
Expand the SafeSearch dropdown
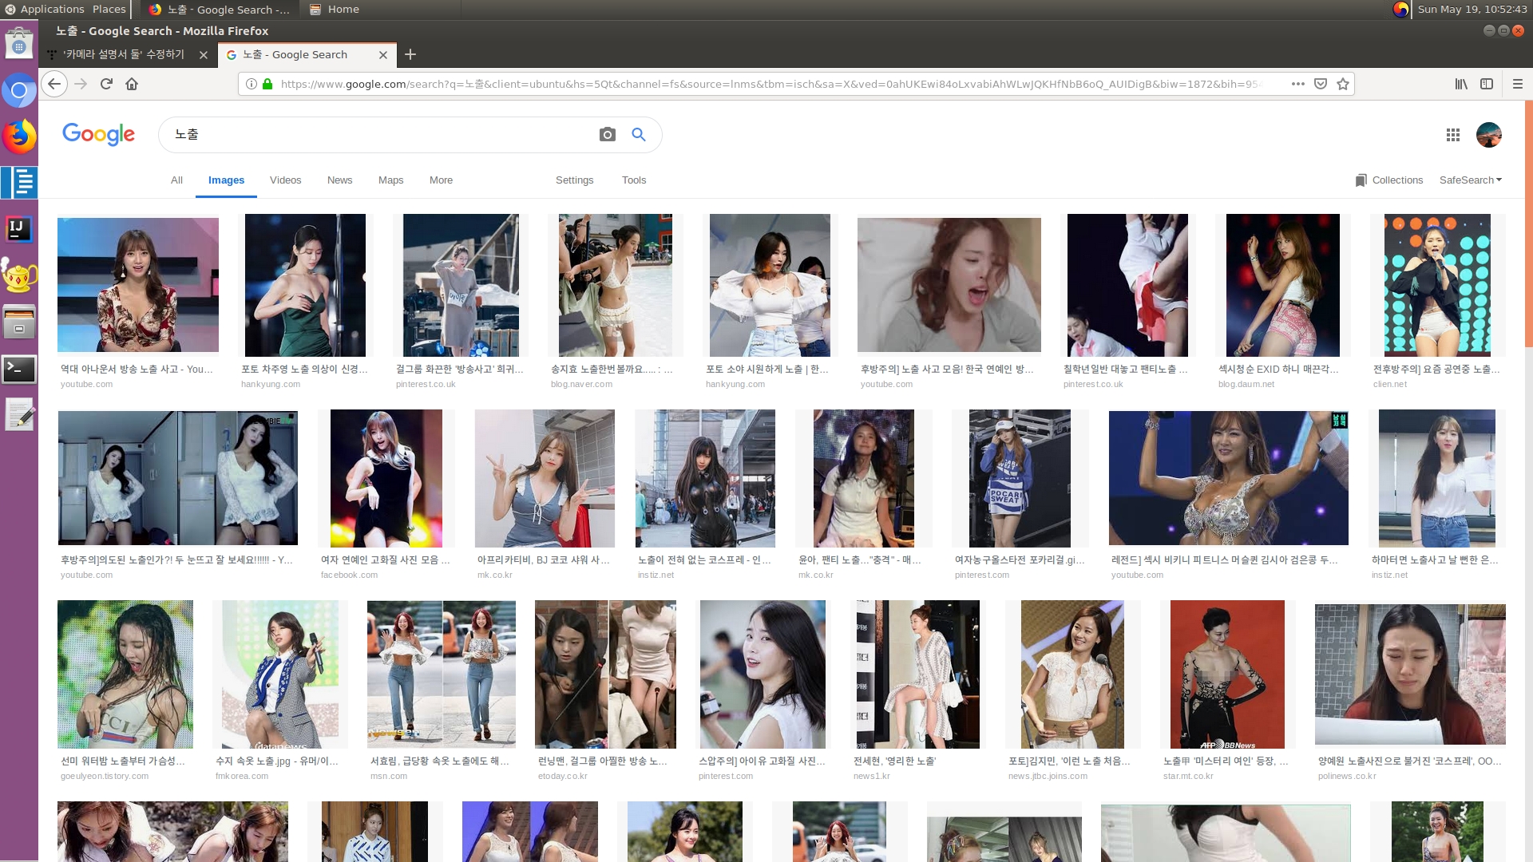(x=1470, y=180)
